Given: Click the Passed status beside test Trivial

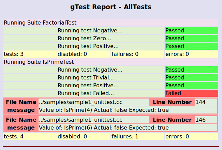Looking at the screenshot, I should [x=191, y=77].
